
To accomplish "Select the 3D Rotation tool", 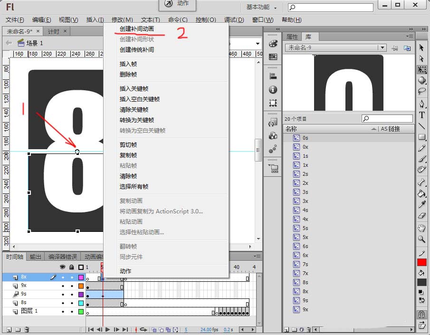I will [x=422, y=80].
